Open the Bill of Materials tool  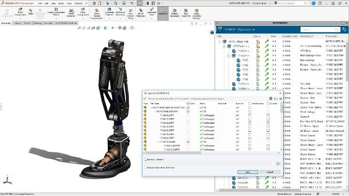[141, 13]
